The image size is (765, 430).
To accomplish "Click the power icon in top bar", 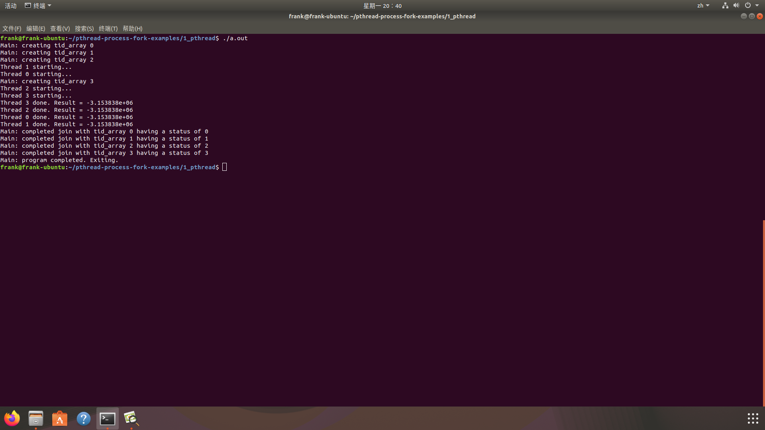I will coord(748,6).
